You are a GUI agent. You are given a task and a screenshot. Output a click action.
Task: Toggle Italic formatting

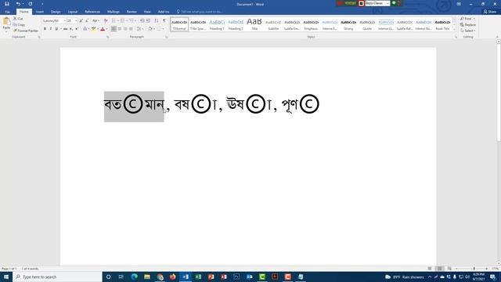coord(50,29)
